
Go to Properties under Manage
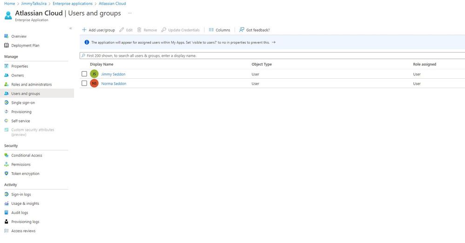click(x=20, y=66)
